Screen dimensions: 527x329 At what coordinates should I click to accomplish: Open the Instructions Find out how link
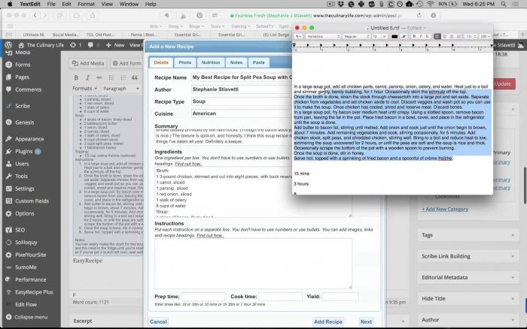click(209, 235)
